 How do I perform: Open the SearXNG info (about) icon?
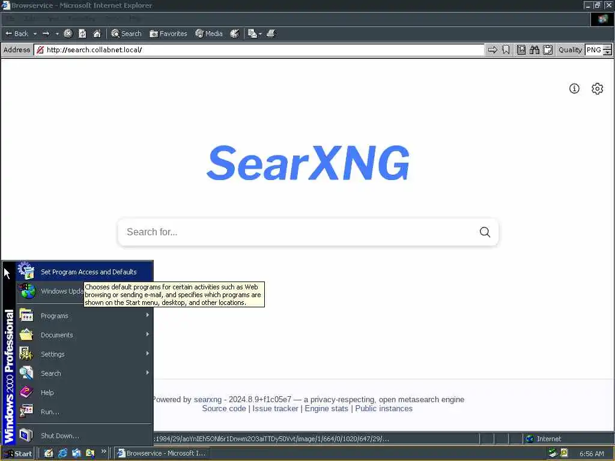pos(574,89)
